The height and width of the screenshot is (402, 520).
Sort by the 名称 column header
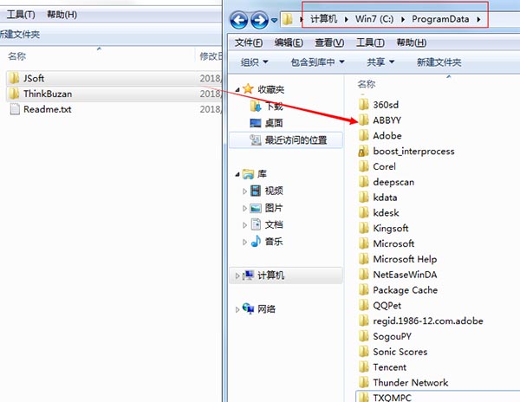(366, 84)
